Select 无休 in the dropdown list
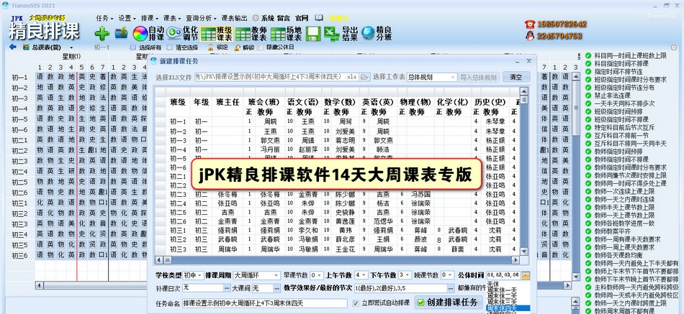Screen dimensions: 684x314 pos(493,284)
